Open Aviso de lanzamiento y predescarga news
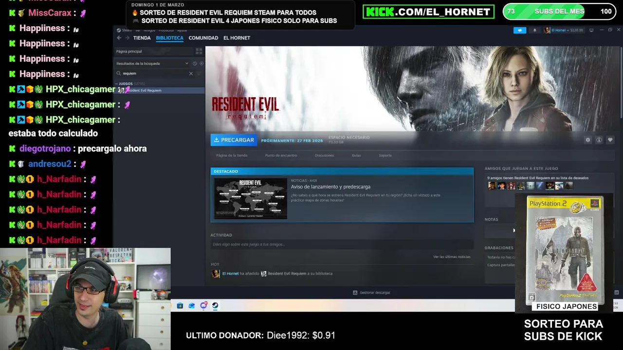This screenshot has height=350, width=623. (x=330, y=187)
